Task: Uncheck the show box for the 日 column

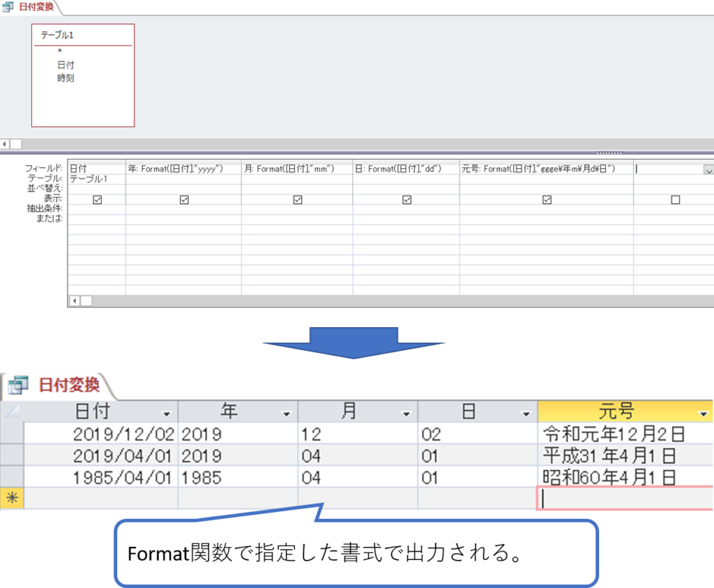Action: click(x=407, y=200)
